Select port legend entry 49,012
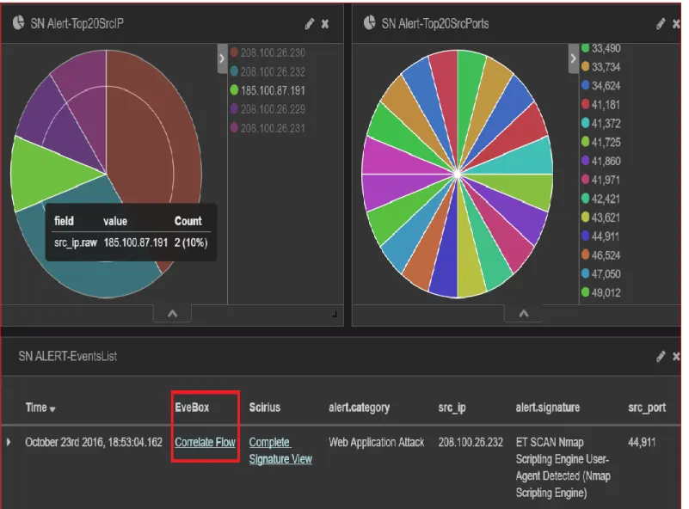The height and width of the screenshot is (509, 689). [600, 292]
